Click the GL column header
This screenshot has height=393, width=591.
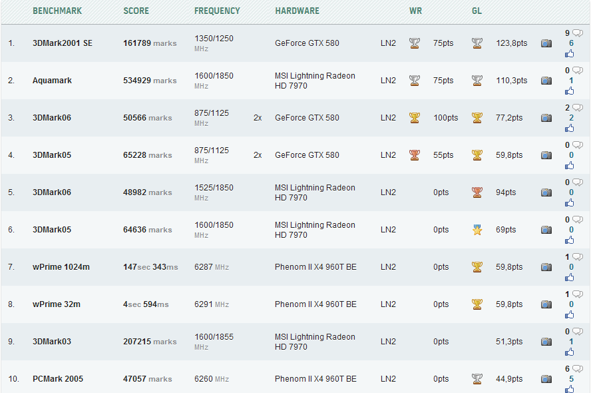point(477,11)
